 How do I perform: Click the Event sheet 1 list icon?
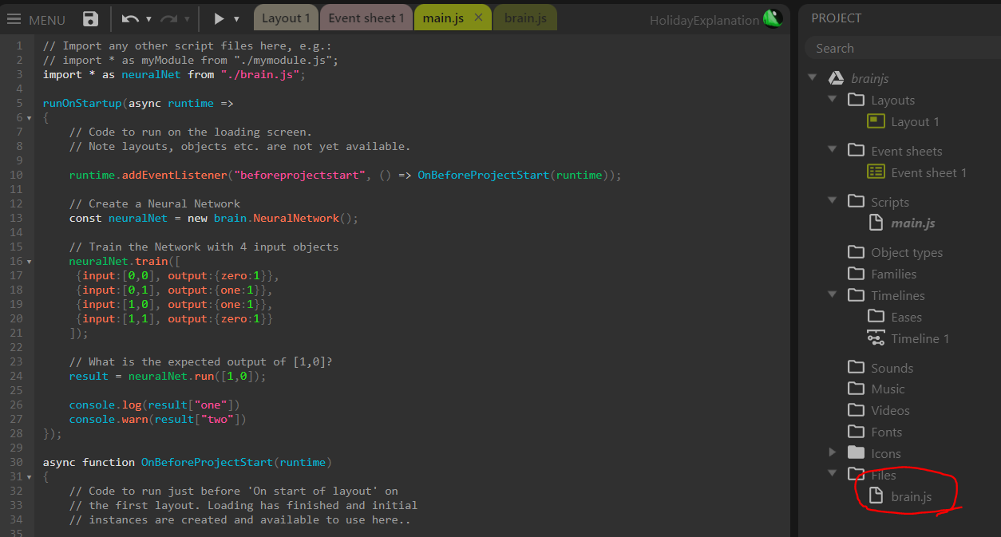876,172
